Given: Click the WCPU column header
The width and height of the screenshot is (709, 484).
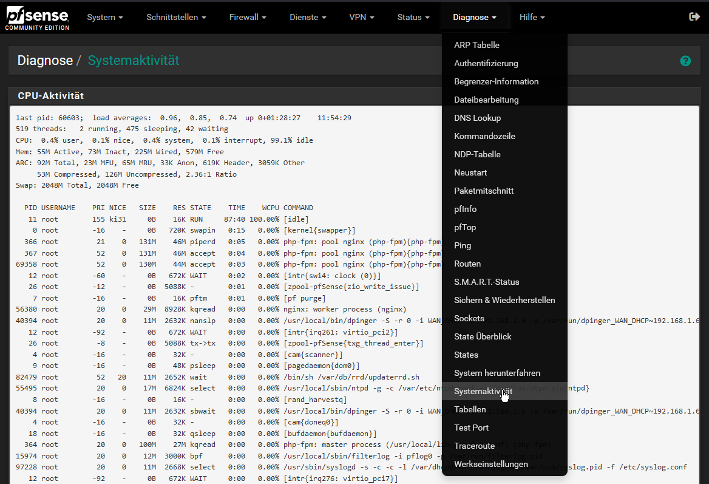Looking at the screenshot, I should tap(270, 208).
